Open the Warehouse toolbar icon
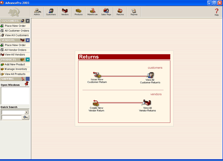This screenshot has width=223, height=161. pyautogui.click(x=92, y=12)
